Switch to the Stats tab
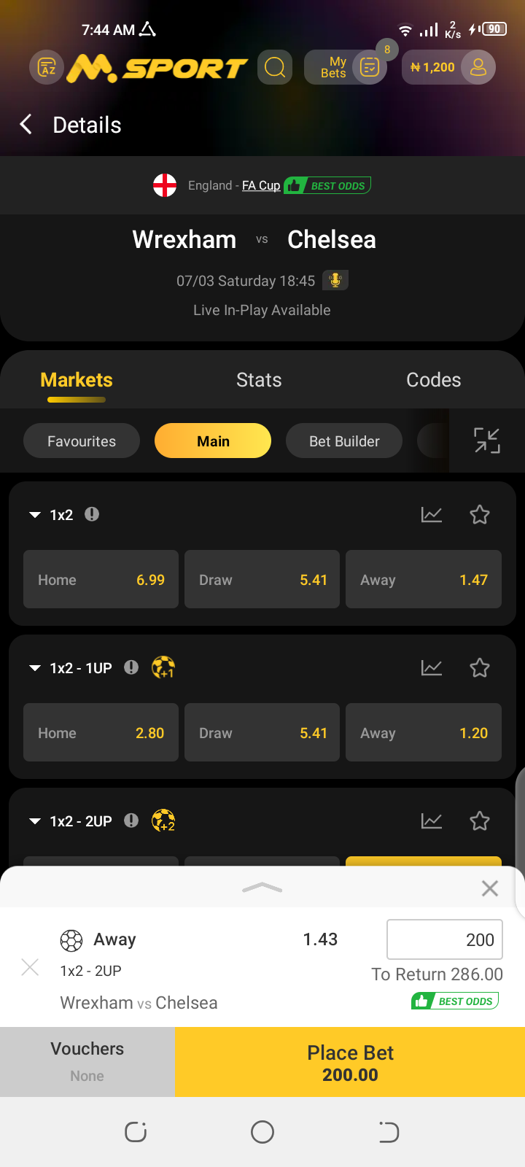525x1167 pixels. pyautogui.click(x=259, y=380)
